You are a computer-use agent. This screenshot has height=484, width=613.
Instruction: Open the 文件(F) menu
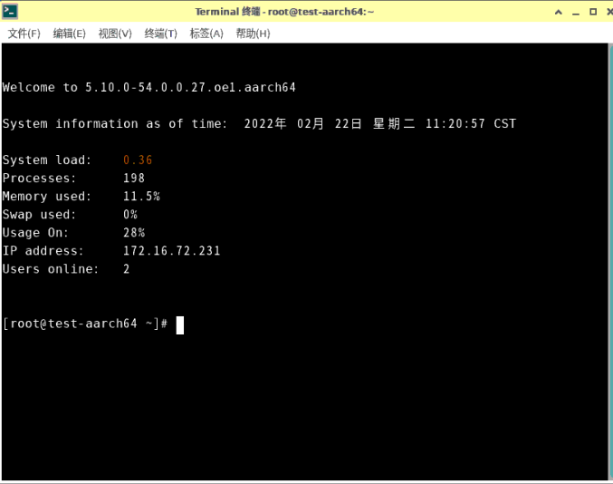(24, 34)
